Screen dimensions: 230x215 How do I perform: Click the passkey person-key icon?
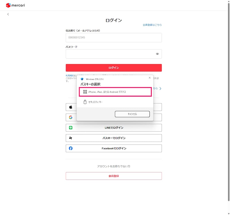[71, 138]
